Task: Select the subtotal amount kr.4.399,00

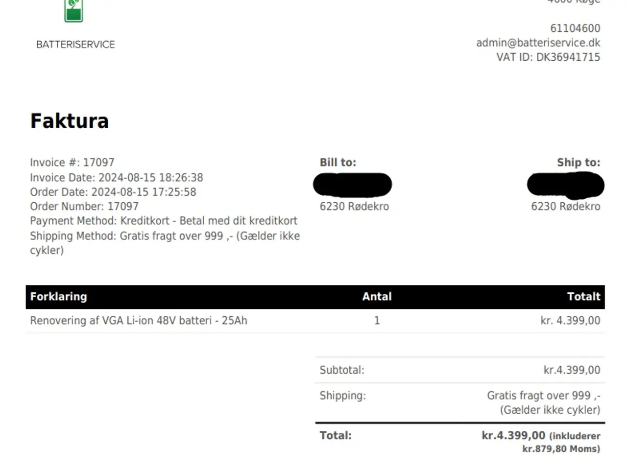Action: click(x=572, y=370)
